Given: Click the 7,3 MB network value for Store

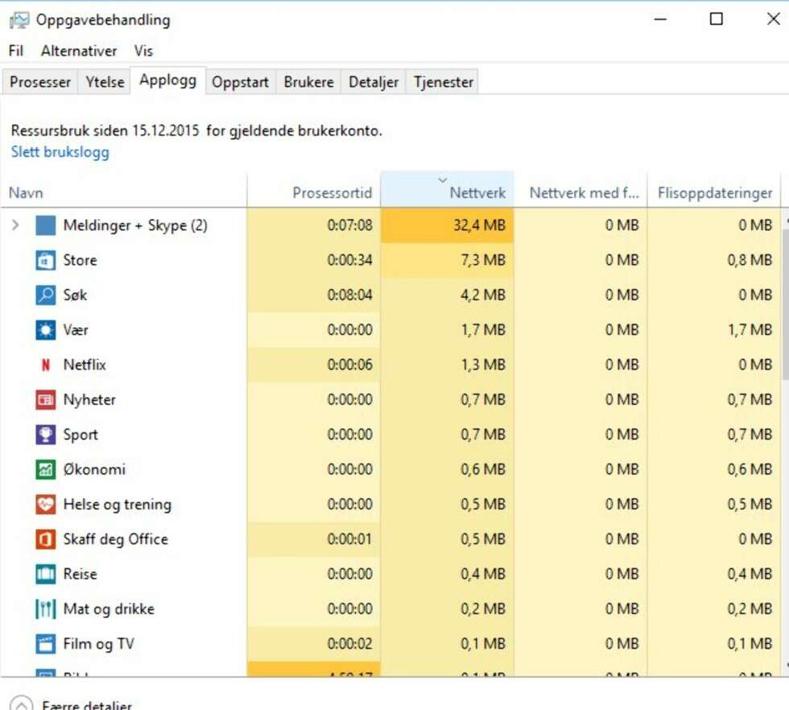Looking at the screenshot, I should [483, 260].
